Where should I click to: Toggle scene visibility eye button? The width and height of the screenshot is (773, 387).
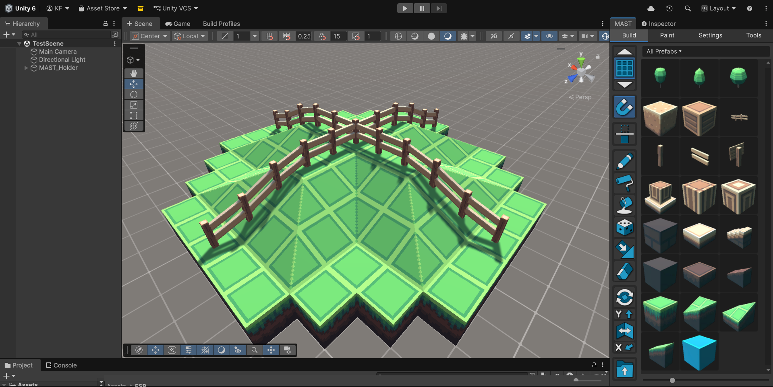[x=549, y=36]
